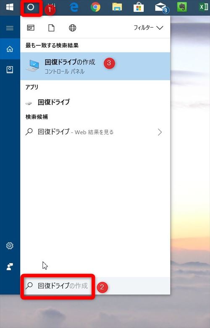Open the Microsoft Store icon
This screenshot has width=210, height=328.
[x=139, y=7]
